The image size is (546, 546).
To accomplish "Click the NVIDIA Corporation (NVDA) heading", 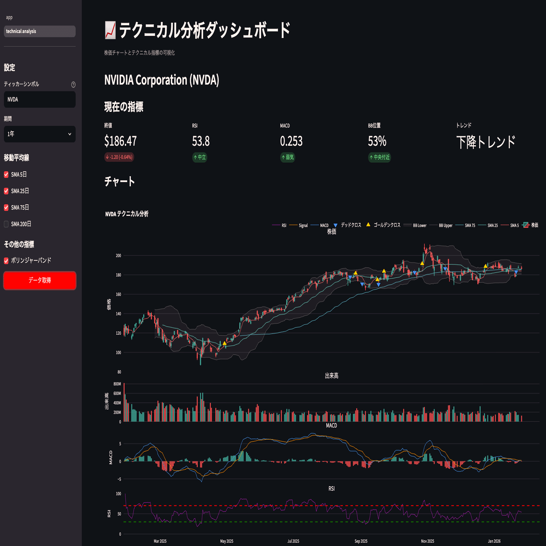I will (162, 80).
